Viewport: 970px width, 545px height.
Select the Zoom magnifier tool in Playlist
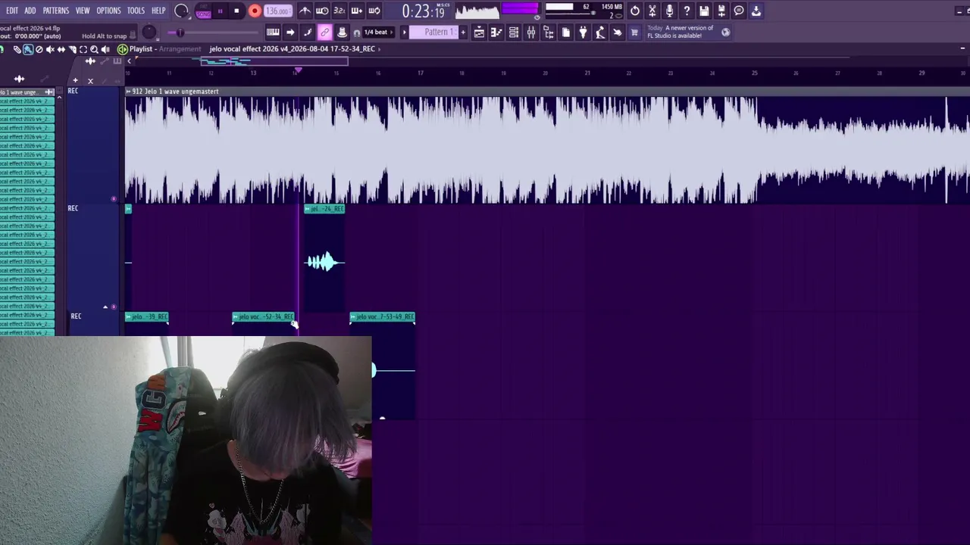(95, 49)
